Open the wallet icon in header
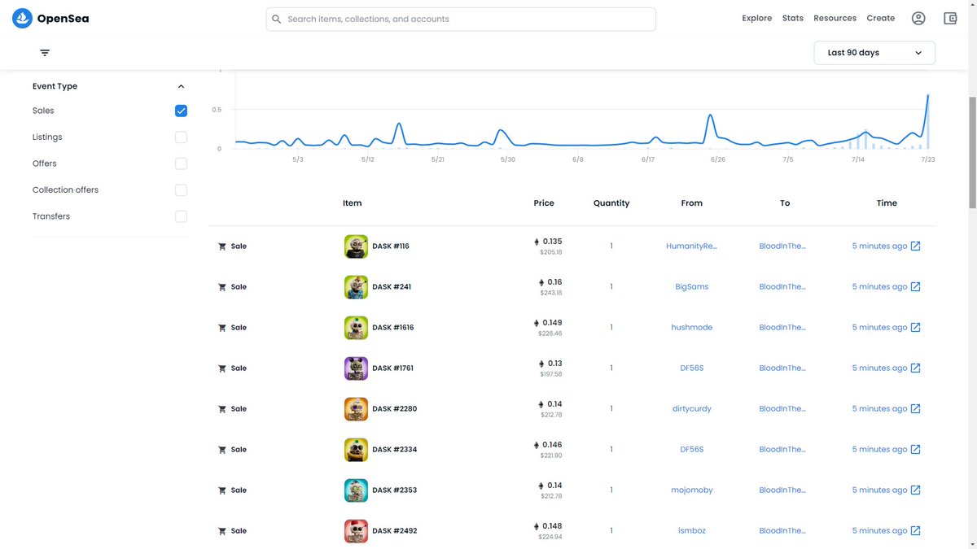Screen dimensions: 977x549 coord(950,18)
